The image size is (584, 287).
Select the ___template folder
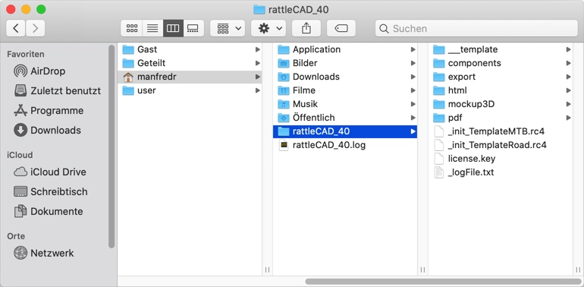pos(501,49)
